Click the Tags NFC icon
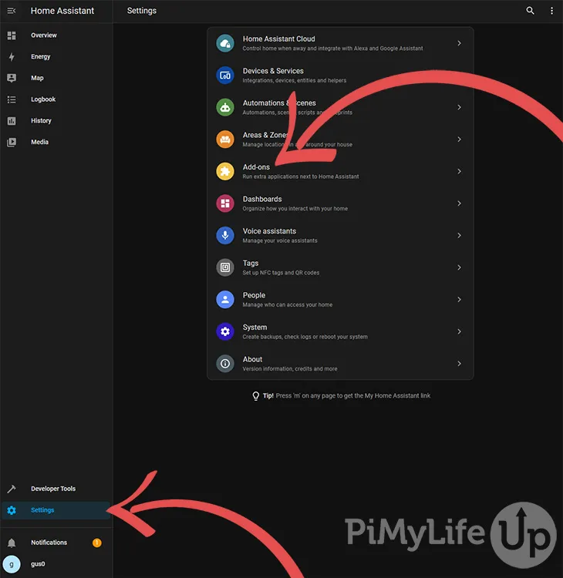Screen dimensions: 563x578 [225, 267]
